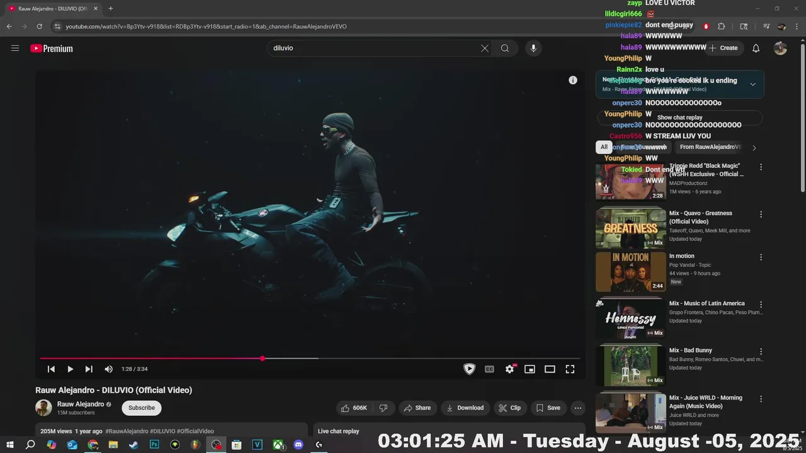Skip to the next video

[x=89, y=369]
